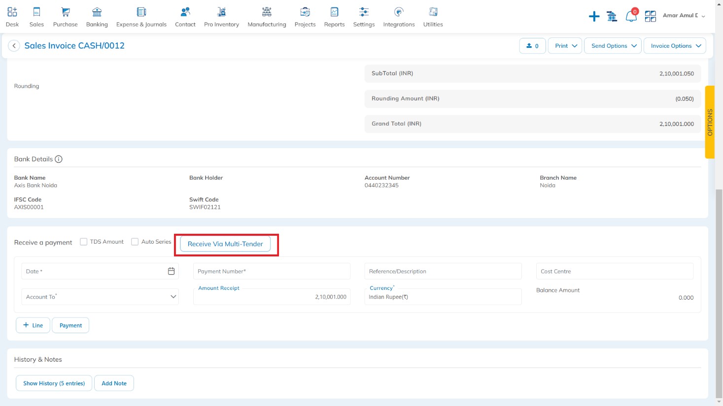
Task: Click SubTotal value 2,10,001.050
Action: coord(677,74)
